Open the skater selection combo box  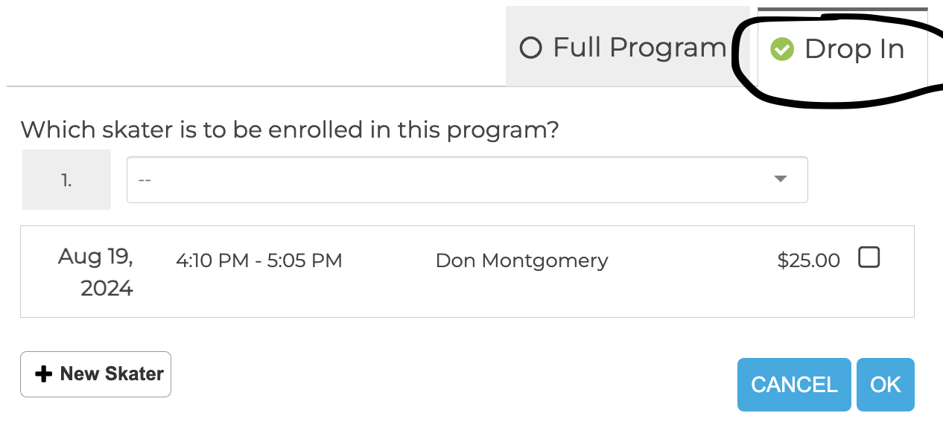coord(467,179)
